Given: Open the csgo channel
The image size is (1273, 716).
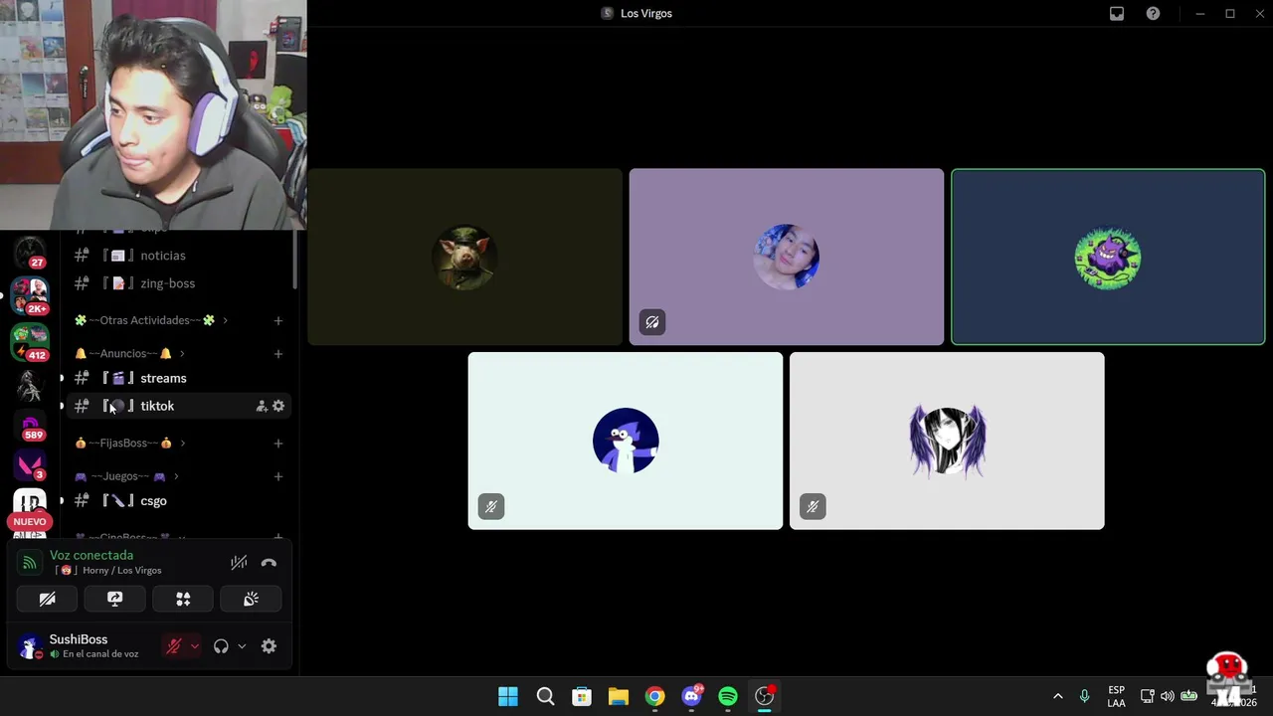Looking at the screenshot, I should [x=179, y=501].
